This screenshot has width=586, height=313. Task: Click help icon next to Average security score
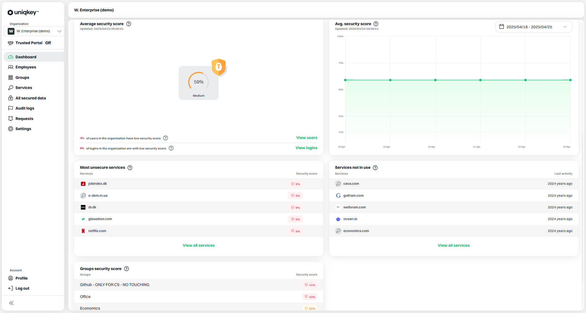[x=129, y=24]
